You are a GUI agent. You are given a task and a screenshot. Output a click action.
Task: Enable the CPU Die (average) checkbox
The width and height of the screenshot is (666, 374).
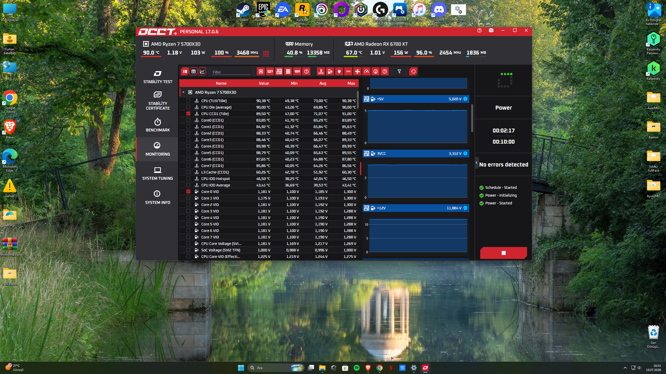point(188,107)
